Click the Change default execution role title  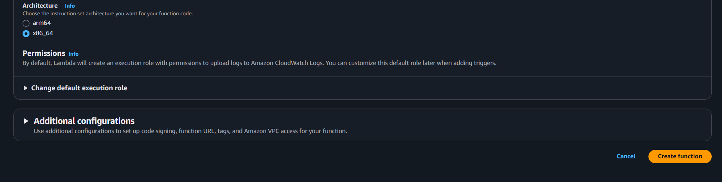pyautogui.click(x=79, y=88)
